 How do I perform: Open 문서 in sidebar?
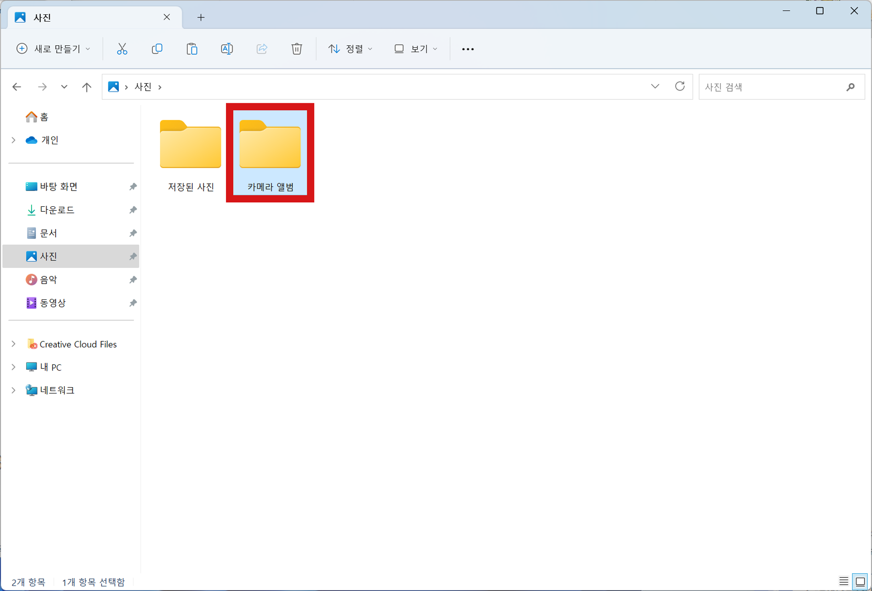41,233
